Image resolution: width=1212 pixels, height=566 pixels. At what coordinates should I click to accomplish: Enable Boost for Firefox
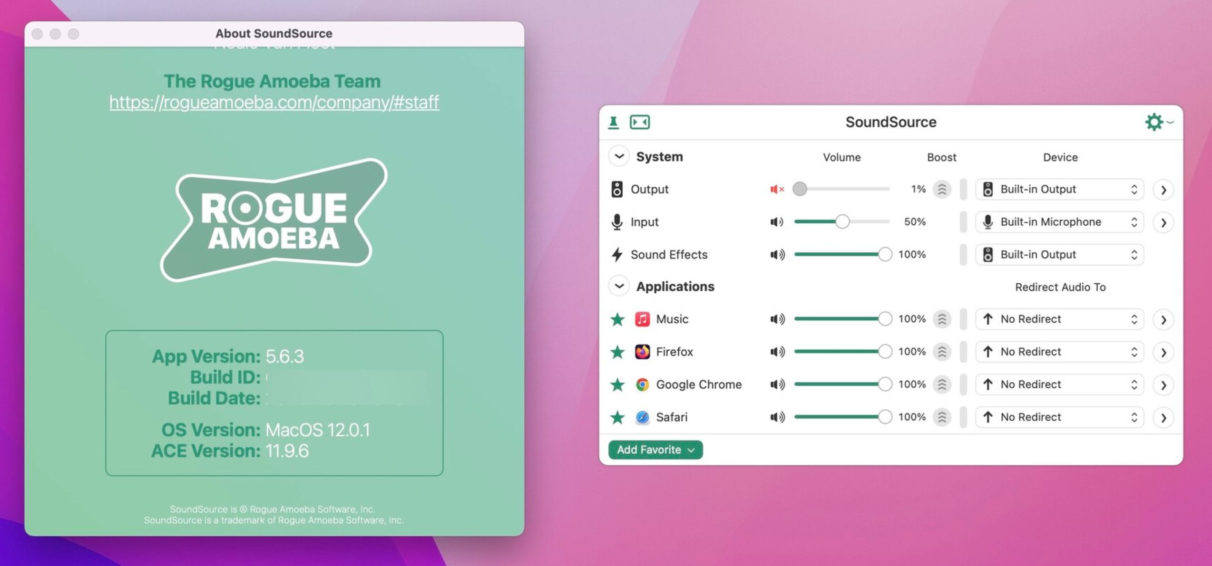click(x=942, y=352)
